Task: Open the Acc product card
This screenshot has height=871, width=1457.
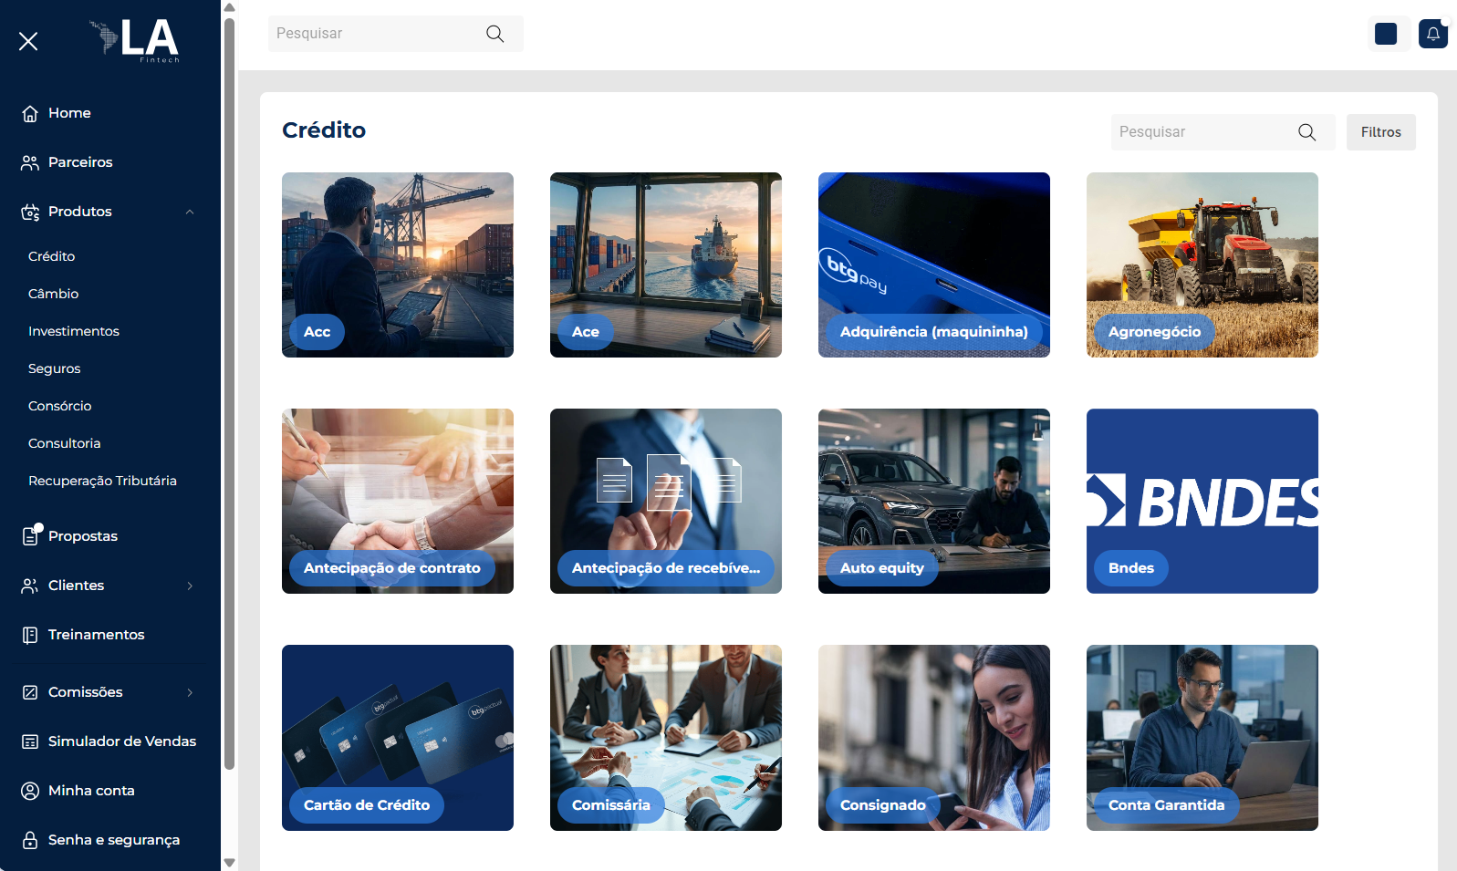Action: click(398, 265)
